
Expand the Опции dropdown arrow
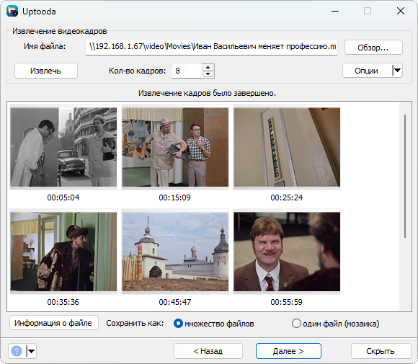point(397,71)
